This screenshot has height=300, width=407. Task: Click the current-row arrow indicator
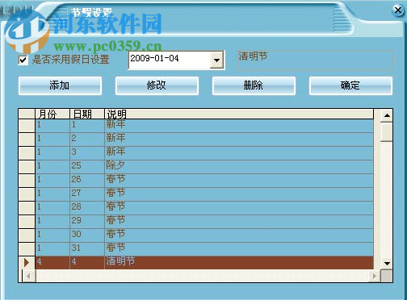(x=27, y=263)
